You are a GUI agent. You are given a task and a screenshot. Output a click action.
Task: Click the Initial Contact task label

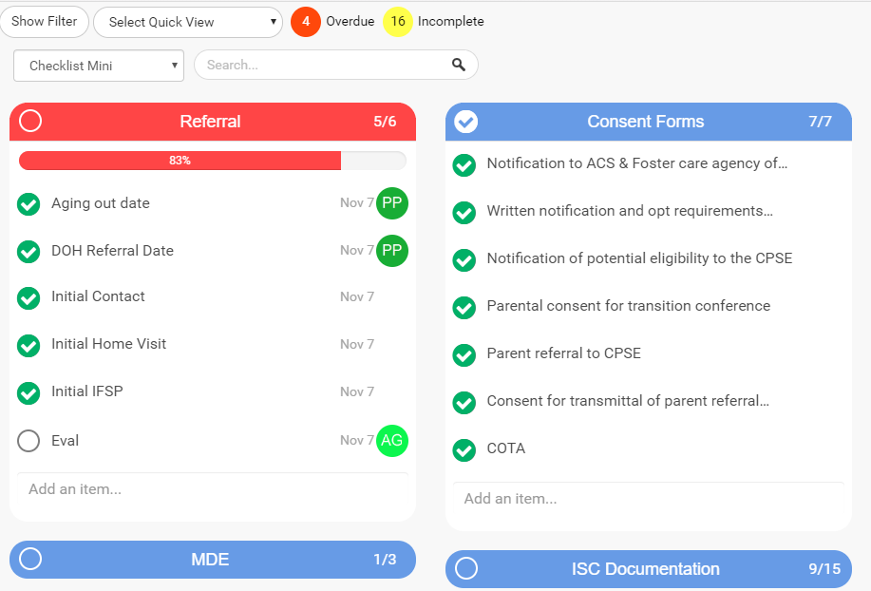97,296
